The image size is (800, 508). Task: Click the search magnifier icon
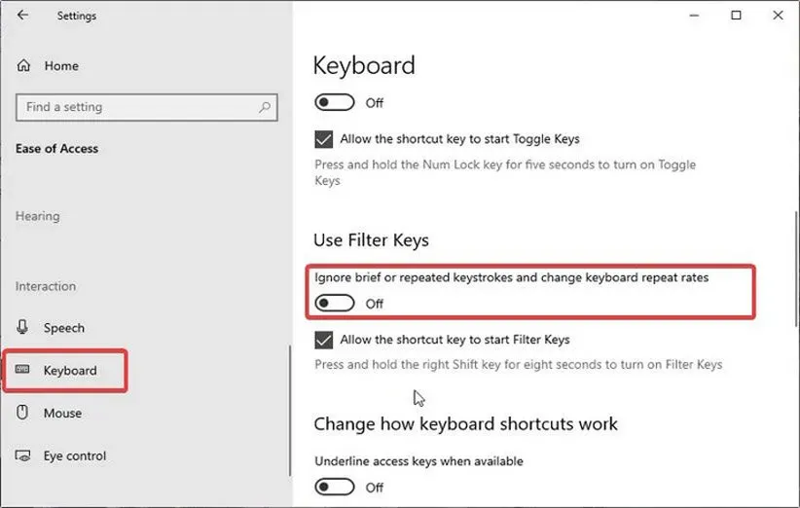pyautogui.click(x=266, y=107)
